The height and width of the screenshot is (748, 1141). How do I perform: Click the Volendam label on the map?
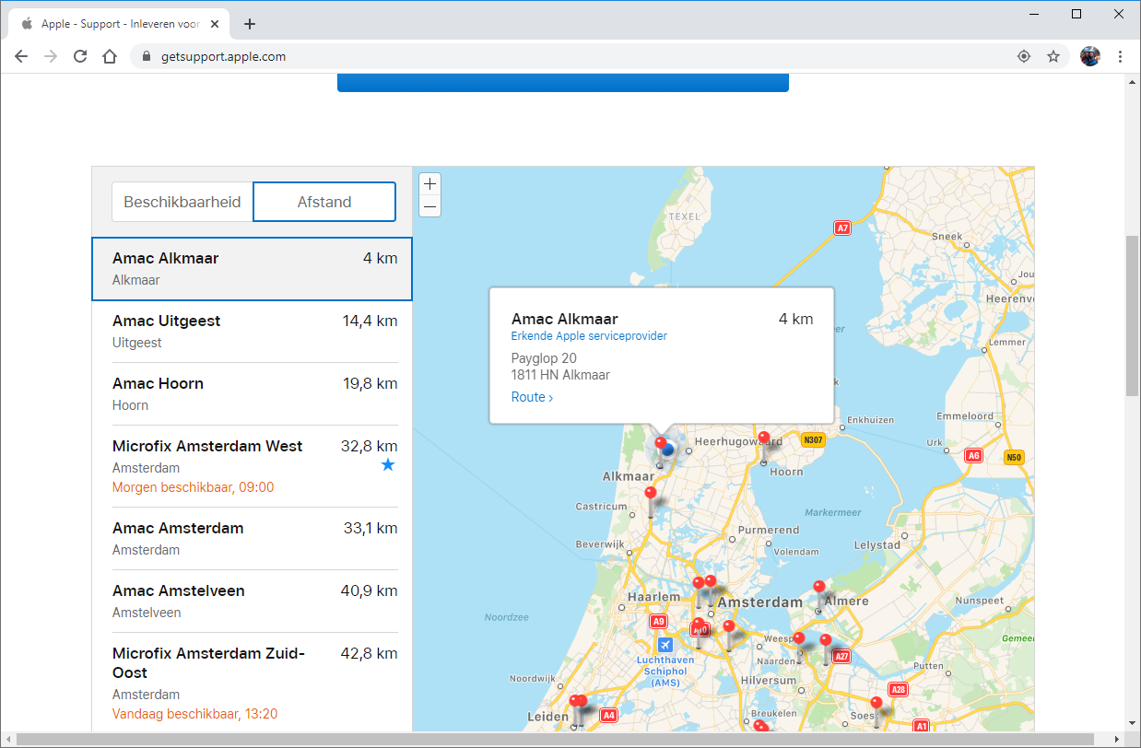coord(795,552)
